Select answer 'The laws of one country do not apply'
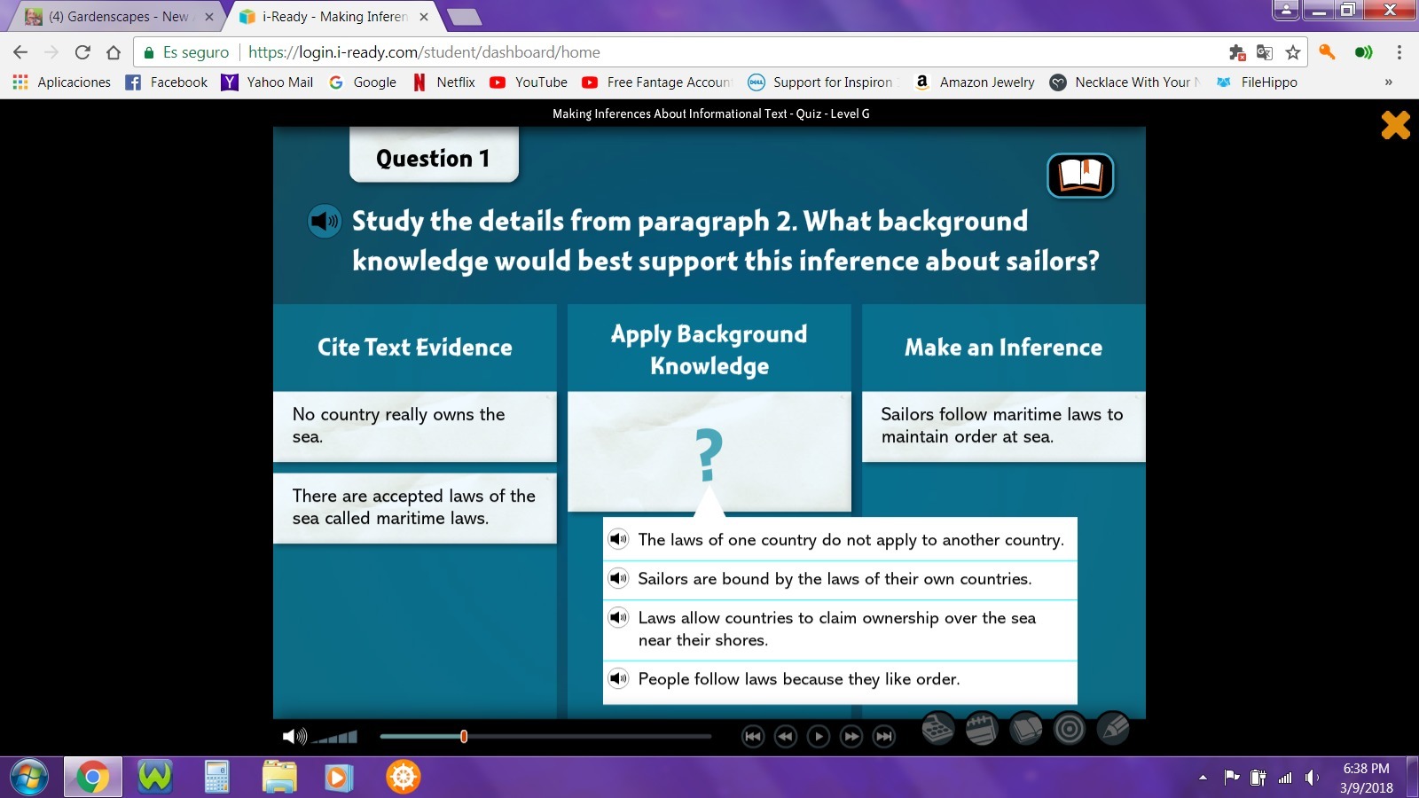1419x798 pixels. coord(850,540)
